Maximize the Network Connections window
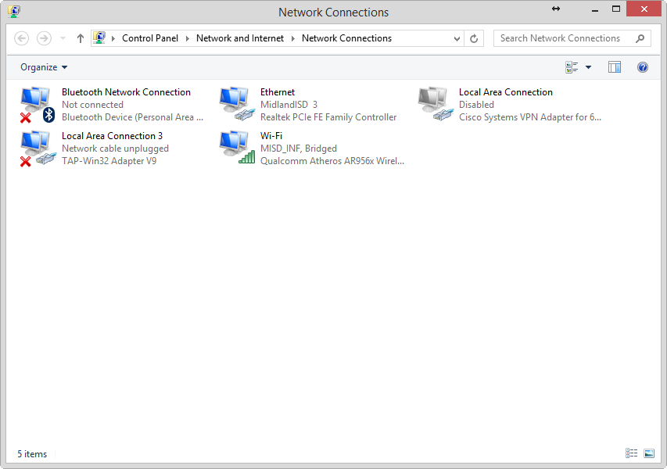This screenshot has width=667, height=469. click(616, 9)
